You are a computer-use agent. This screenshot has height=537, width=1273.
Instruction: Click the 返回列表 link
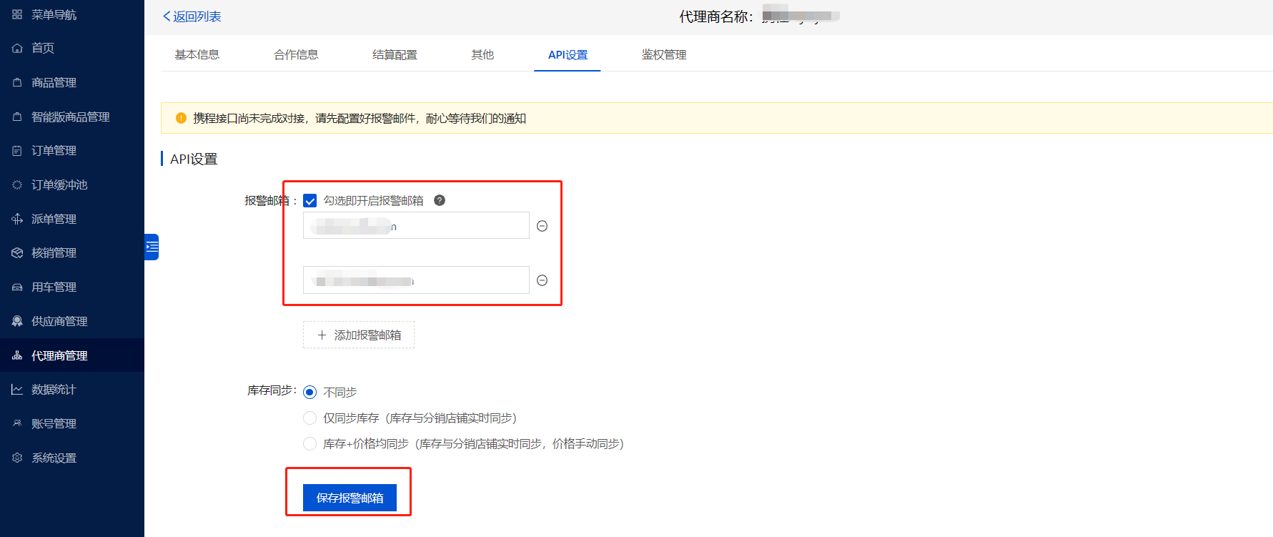point(192,16)
